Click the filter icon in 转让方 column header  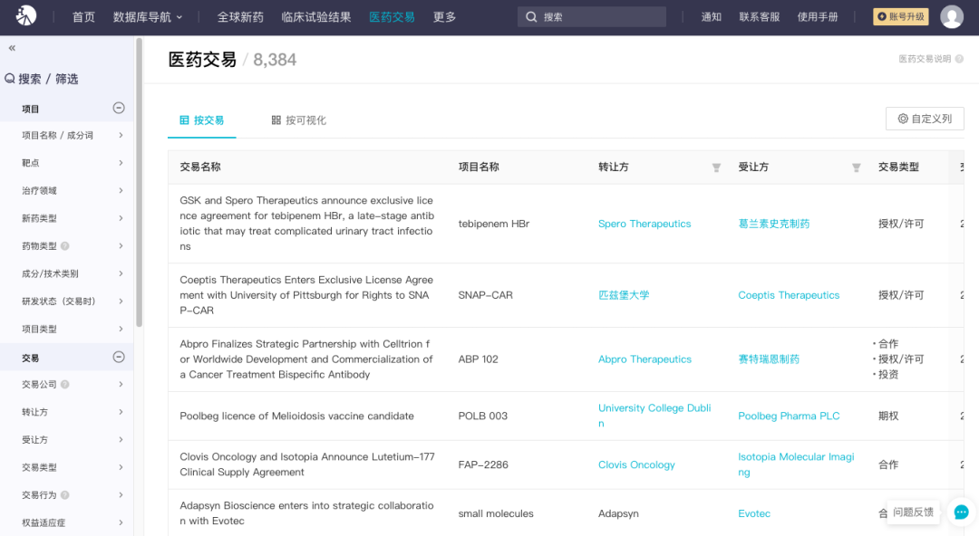716,167
